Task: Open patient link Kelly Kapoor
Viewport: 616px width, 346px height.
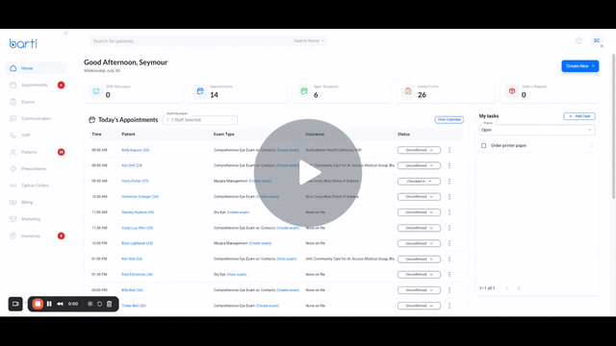Action: [x=135, y=150]
